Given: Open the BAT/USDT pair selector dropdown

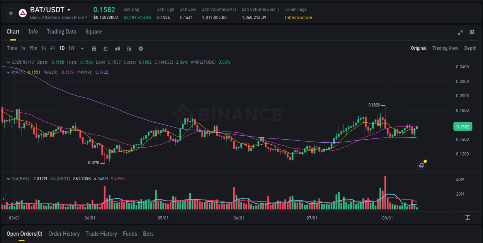Looking at the screenshot, I should 68,10.
